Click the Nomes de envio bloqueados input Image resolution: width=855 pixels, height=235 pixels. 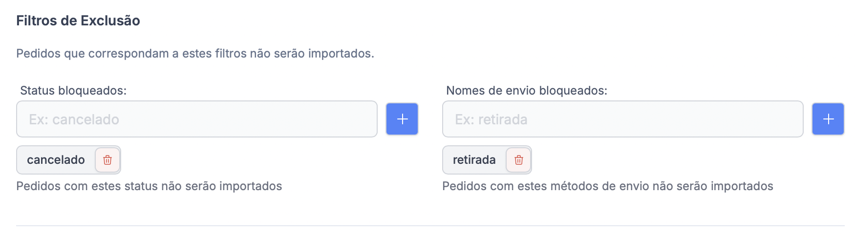(x=622, y=119)
